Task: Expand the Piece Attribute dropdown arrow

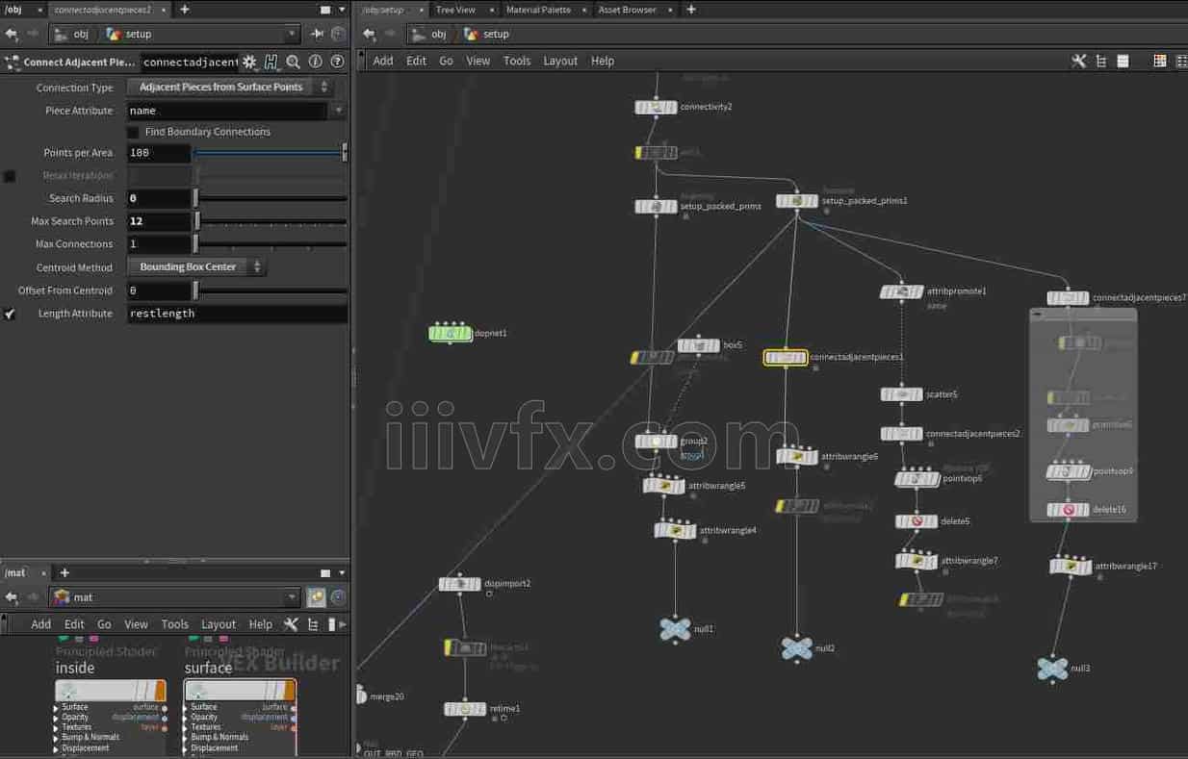Action: coord(338,111)
